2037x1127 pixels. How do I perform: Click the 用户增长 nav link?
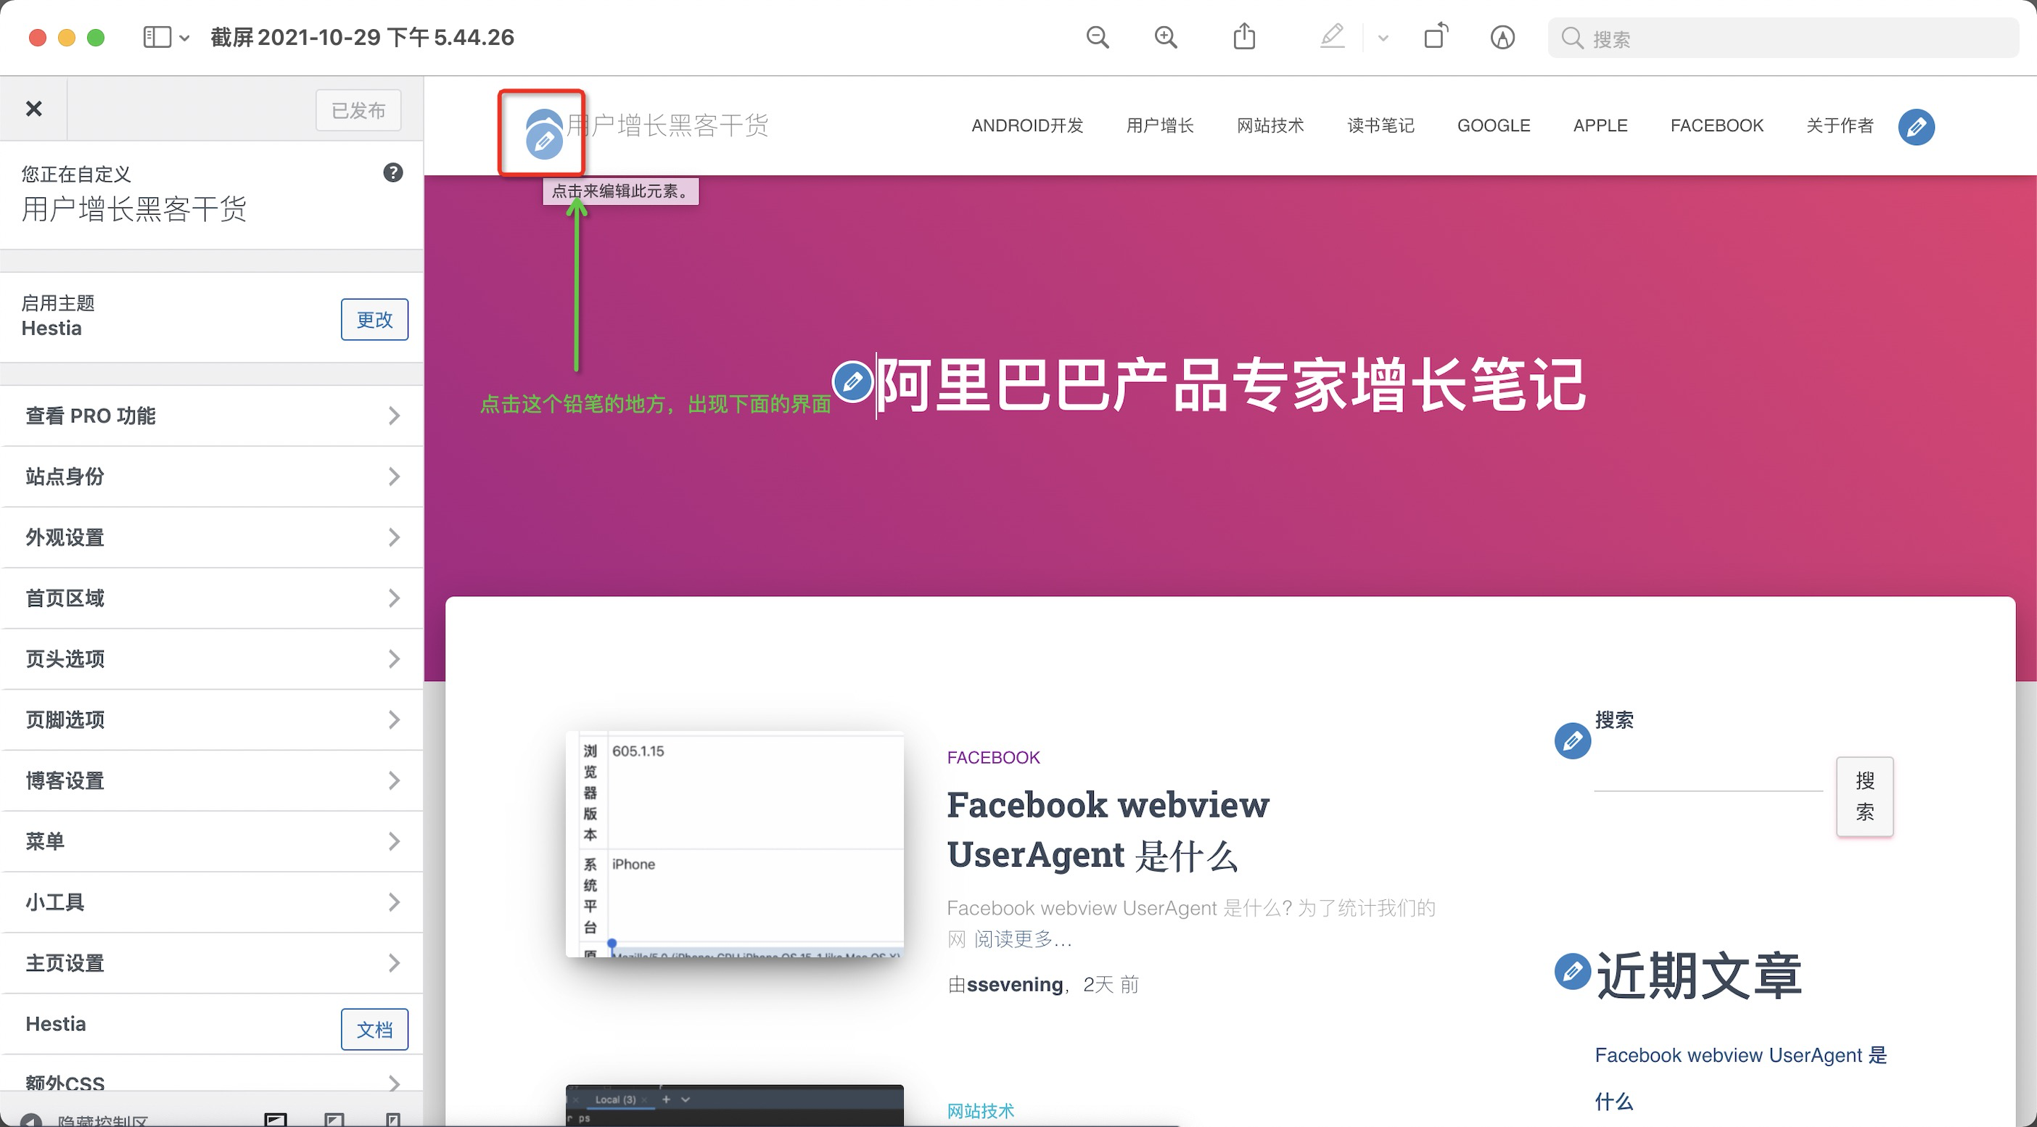(x=1160, y=125)
